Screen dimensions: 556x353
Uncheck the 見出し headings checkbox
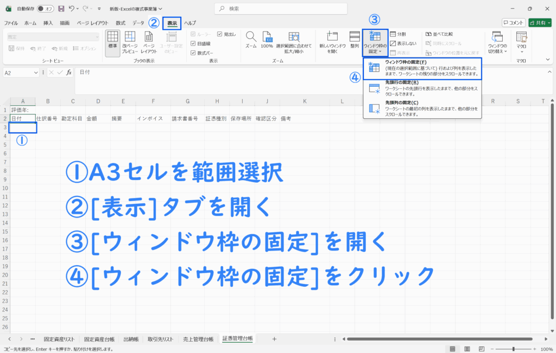coord(219,34)
